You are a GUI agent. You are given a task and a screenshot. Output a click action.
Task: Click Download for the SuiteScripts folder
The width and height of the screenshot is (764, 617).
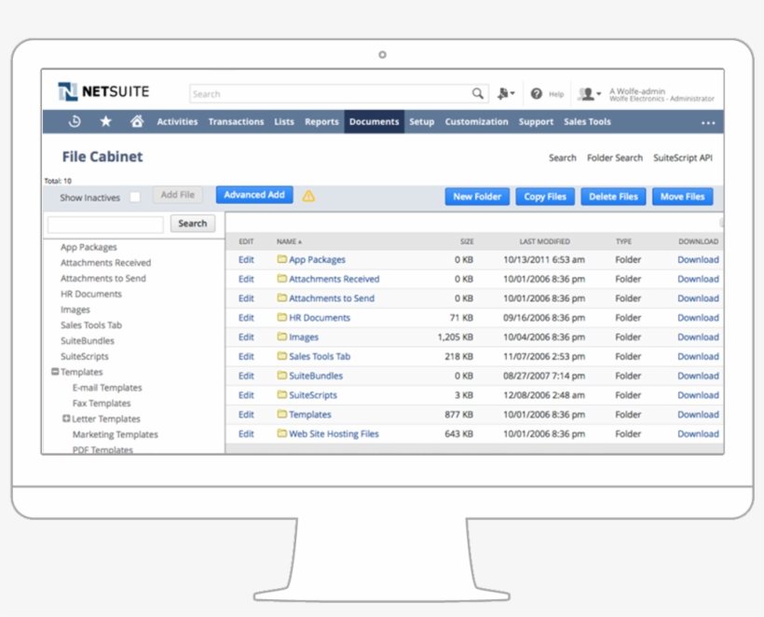pos(697,394)
